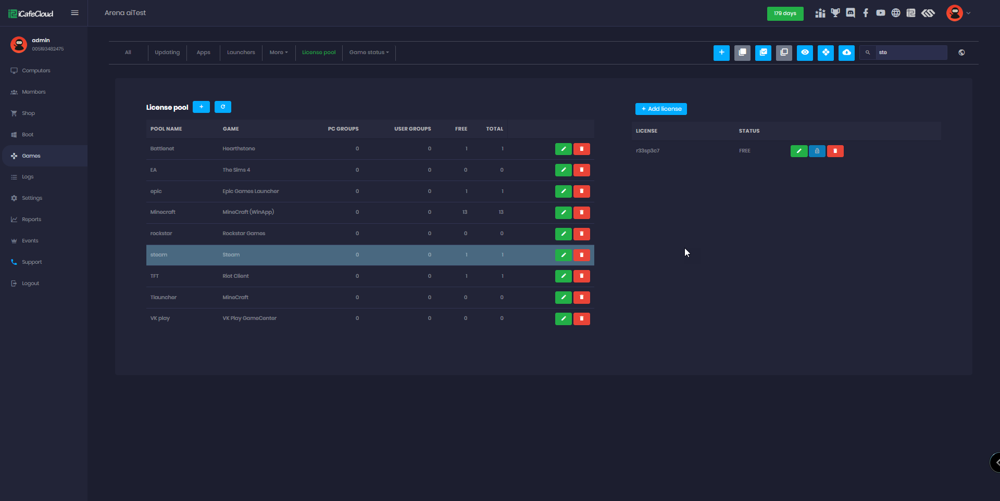Click the trophy icon in the top bar
The image size is (1000, 501).
[835, 13]
